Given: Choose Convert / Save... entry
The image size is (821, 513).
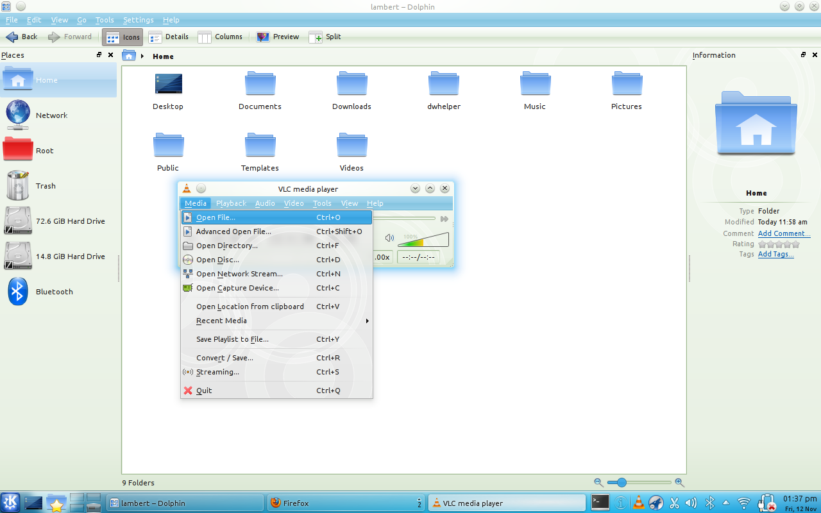Looking at the screenshot, I should (x=276, y=358).
